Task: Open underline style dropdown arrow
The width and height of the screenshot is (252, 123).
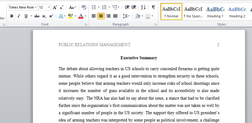Action: (x=31, y=16)
